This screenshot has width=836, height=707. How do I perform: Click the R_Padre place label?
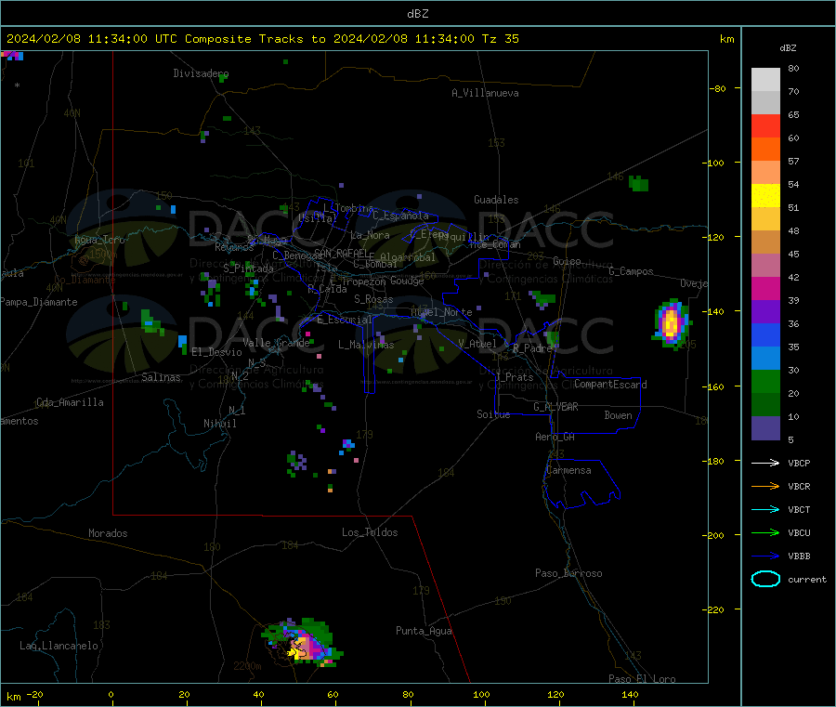click(x=532, y=348)
